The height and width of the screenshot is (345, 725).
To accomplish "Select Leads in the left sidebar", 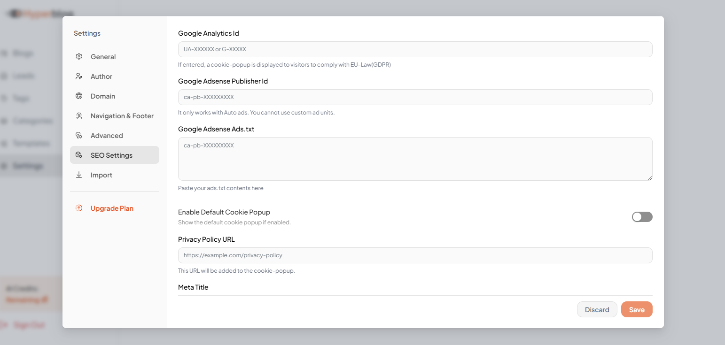I will coord(5,76).
